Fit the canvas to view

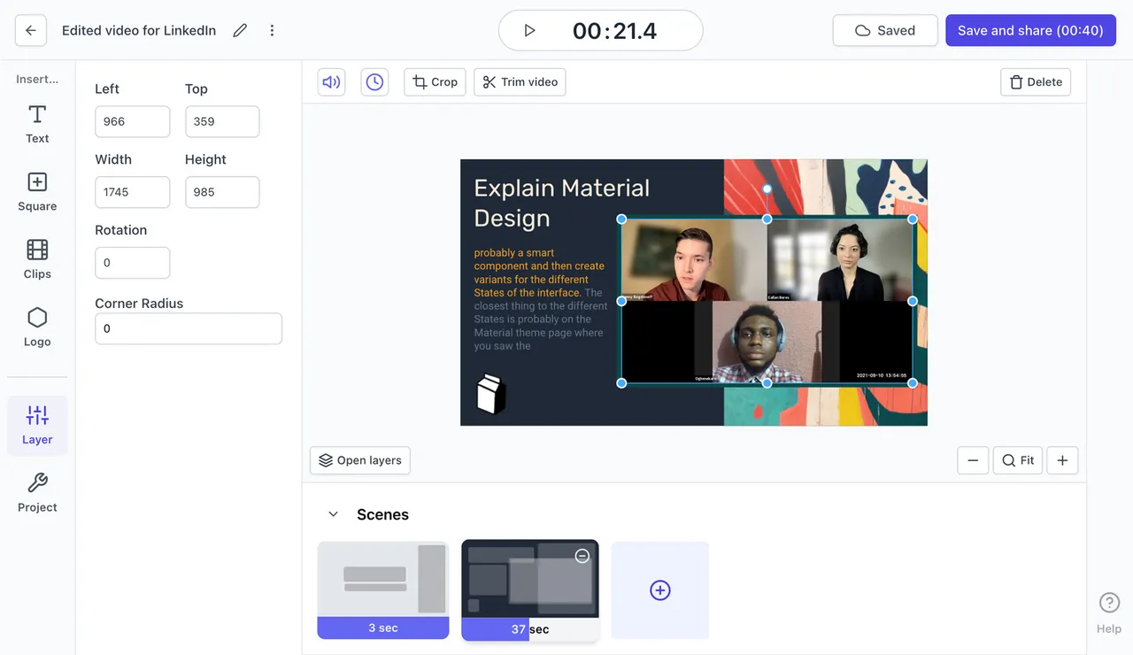point(1018,460)
